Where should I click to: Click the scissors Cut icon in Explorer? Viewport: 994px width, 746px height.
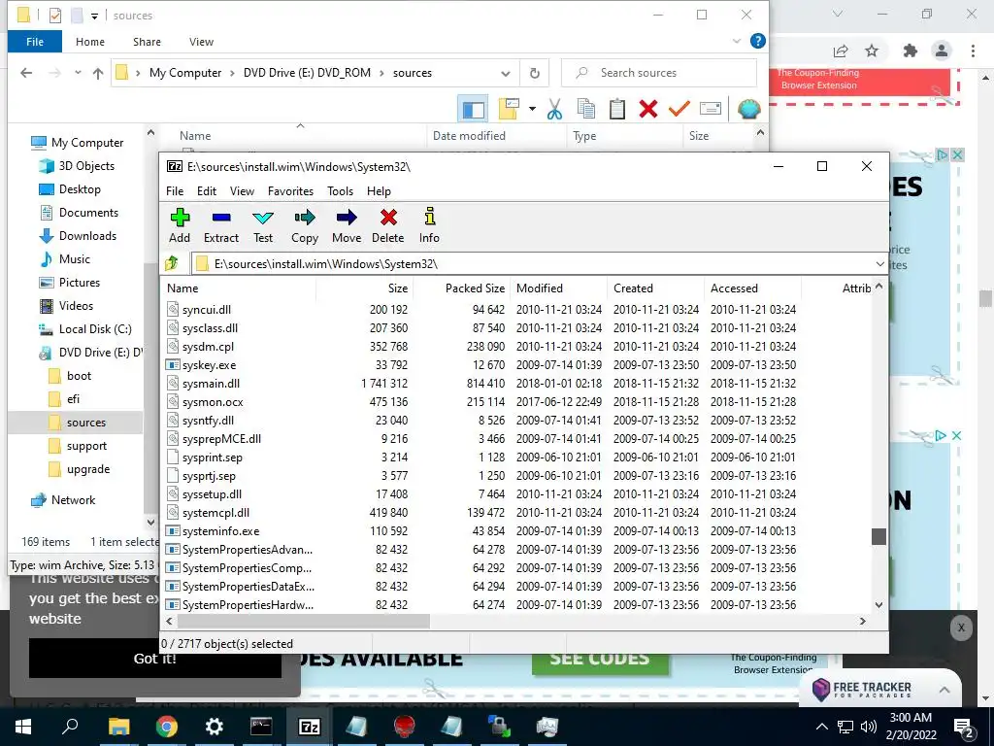554,109
